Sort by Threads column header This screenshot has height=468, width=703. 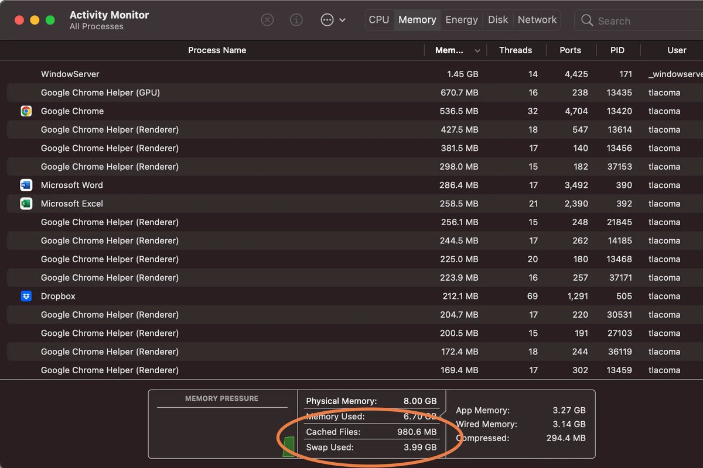coord(516,50)
